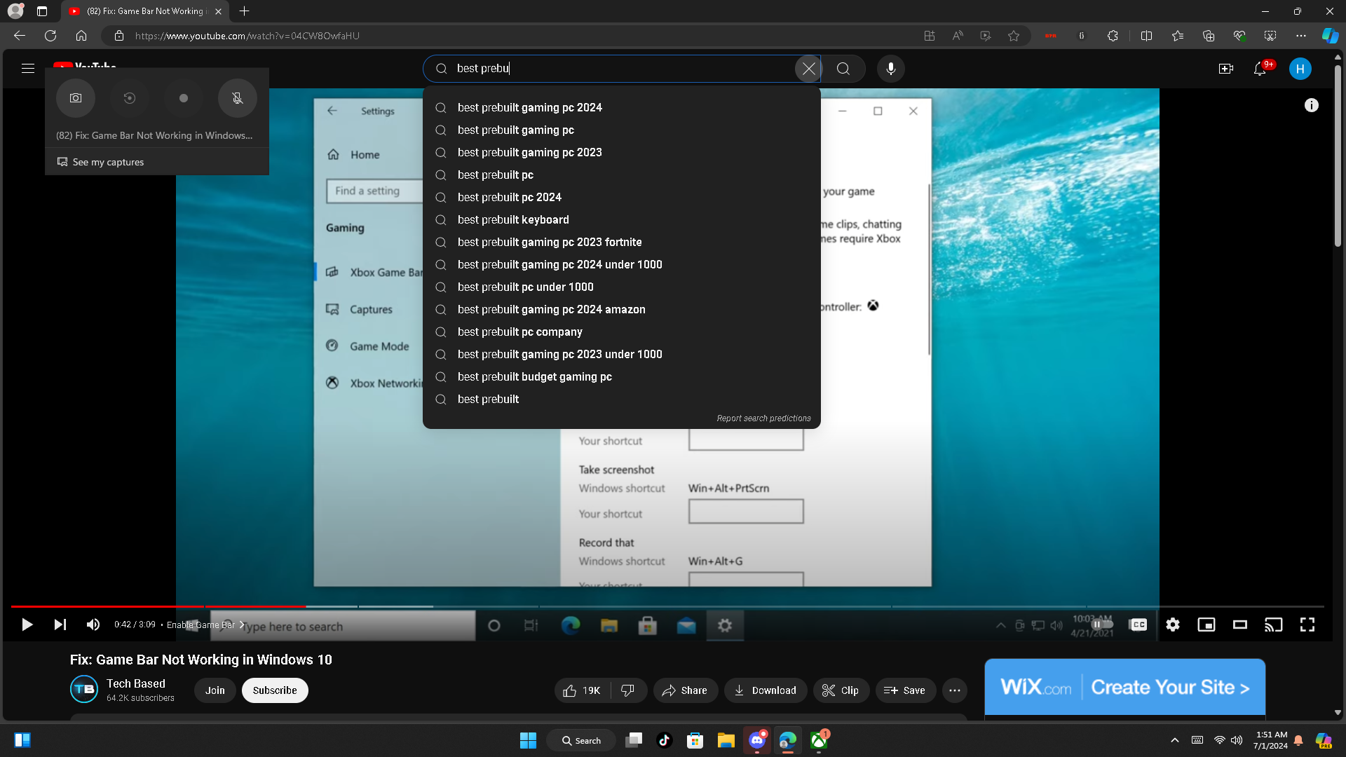This screenshot has height=757, width=1346.
Task: Open more actions ellipsis under video
Action: [955, 690]
